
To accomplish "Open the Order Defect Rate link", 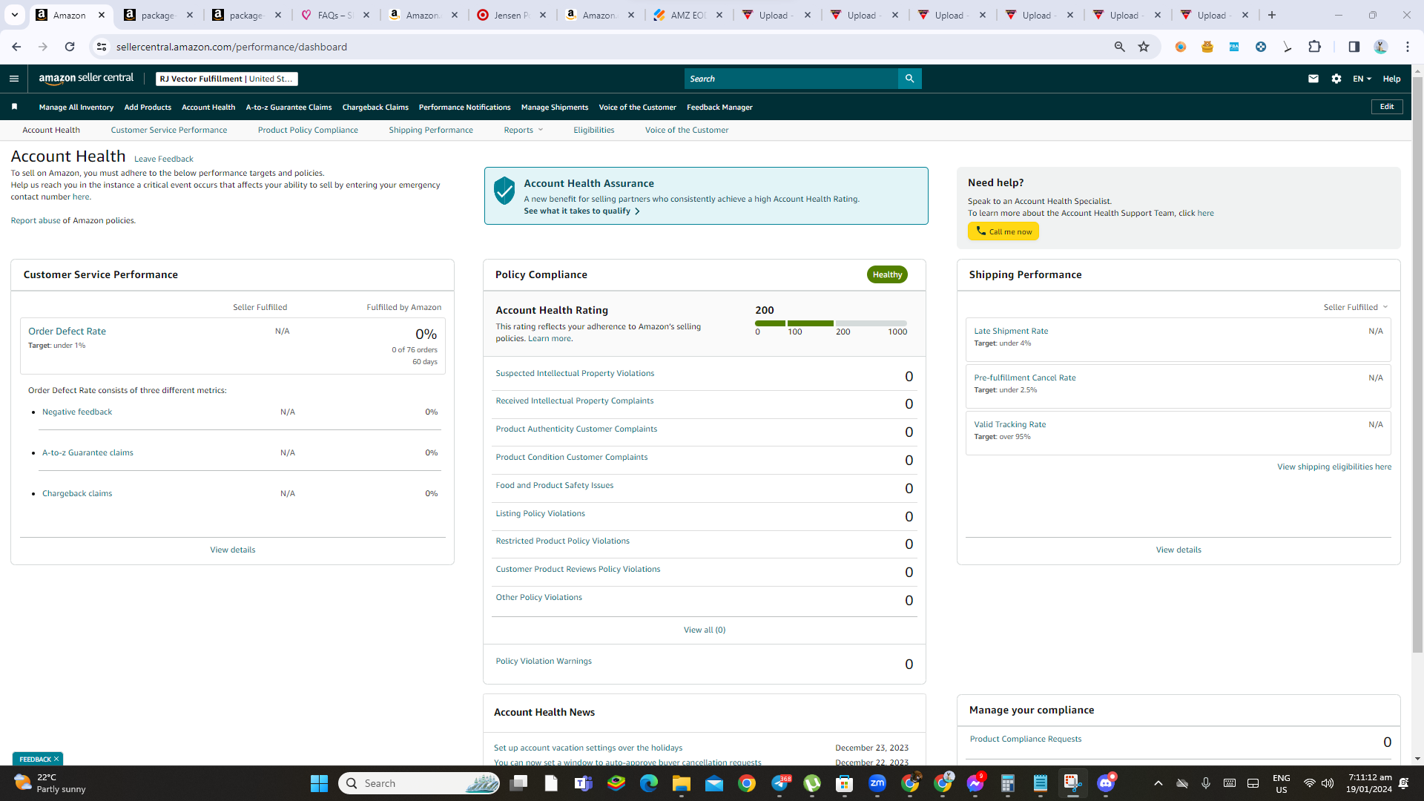I will (67, 332).
